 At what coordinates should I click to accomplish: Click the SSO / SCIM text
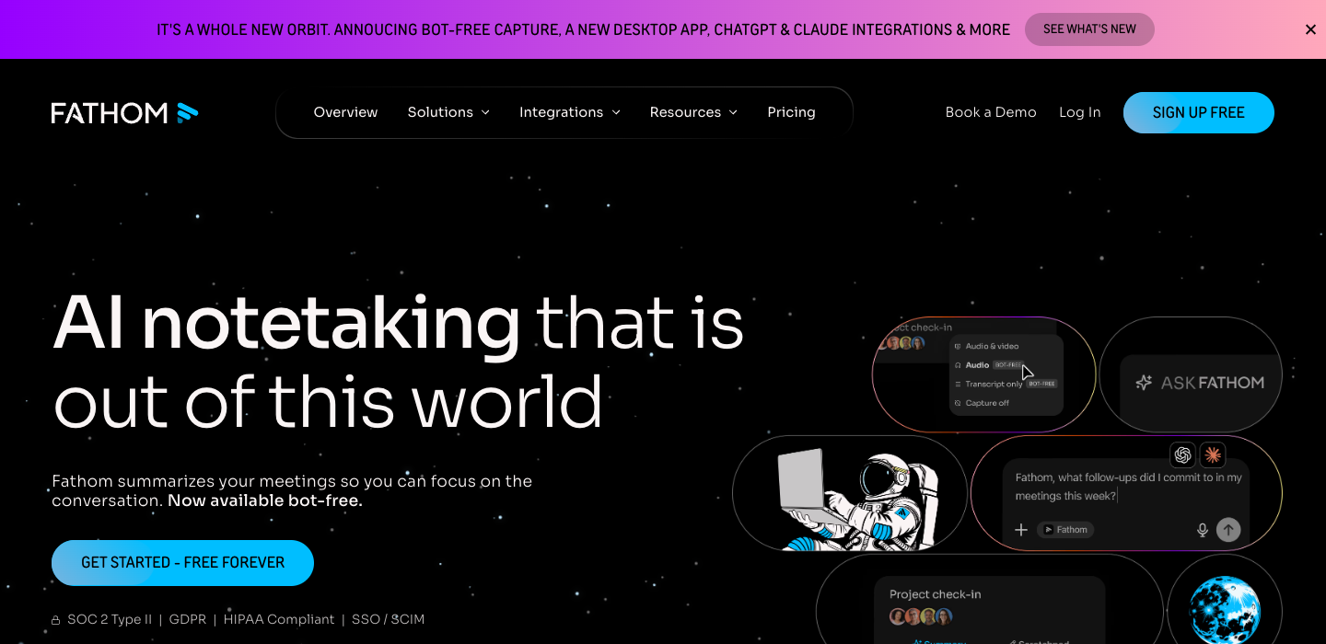click(388, 619)
